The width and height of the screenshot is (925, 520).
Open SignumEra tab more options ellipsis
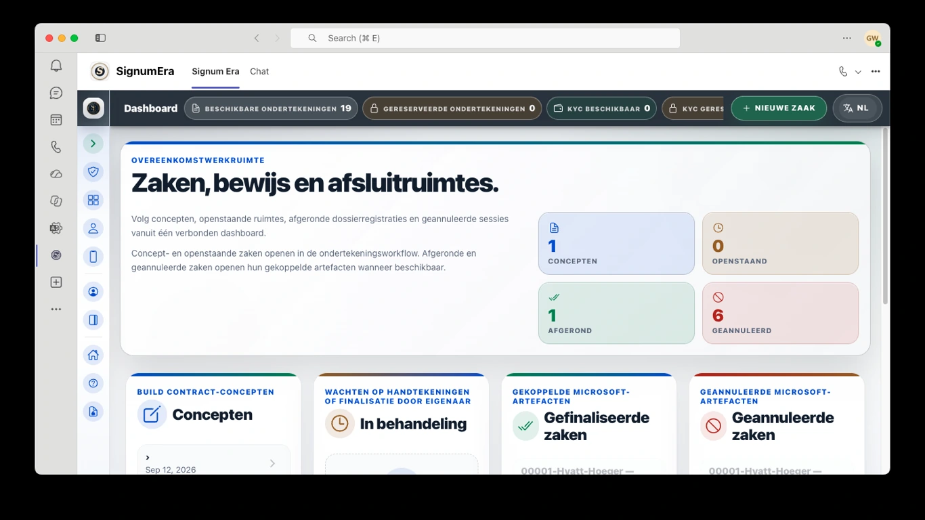click(876, 71)
